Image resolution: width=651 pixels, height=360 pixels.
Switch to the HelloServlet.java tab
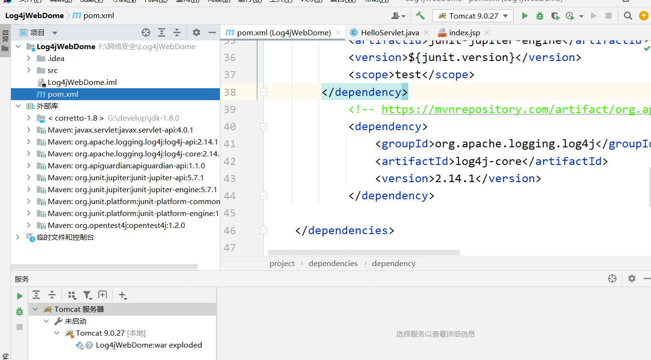(x=389, y=32)
